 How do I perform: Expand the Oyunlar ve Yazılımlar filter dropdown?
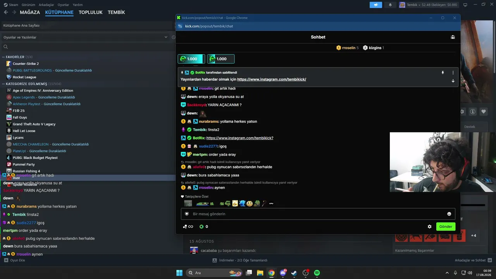click(85, 37)
